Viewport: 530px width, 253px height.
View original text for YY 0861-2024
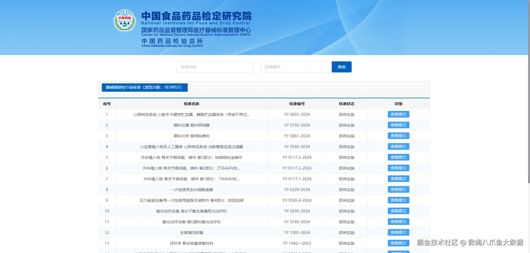[x=398, y=136]
